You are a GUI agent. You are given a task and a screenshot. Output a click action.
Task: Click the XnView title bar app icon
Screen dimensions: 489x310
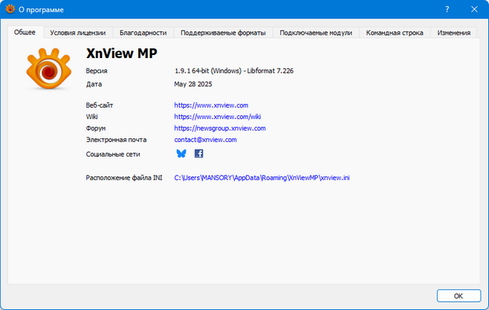click(10, 9)
